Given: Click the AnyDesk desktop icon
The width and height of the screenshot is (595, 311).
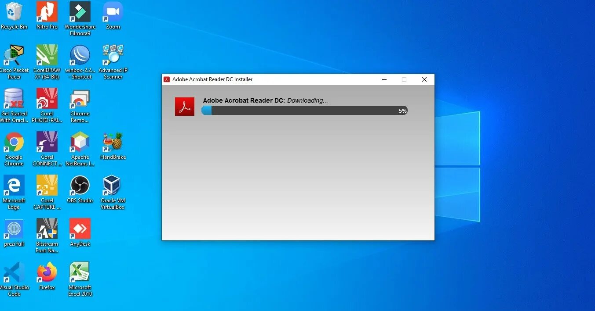Looking at the screenshot, I should pos(80,229).
